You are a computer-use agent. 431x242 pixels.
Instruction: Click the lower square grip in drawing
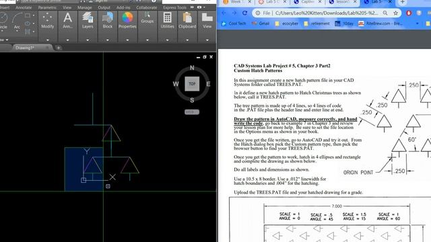click(108, 186)
